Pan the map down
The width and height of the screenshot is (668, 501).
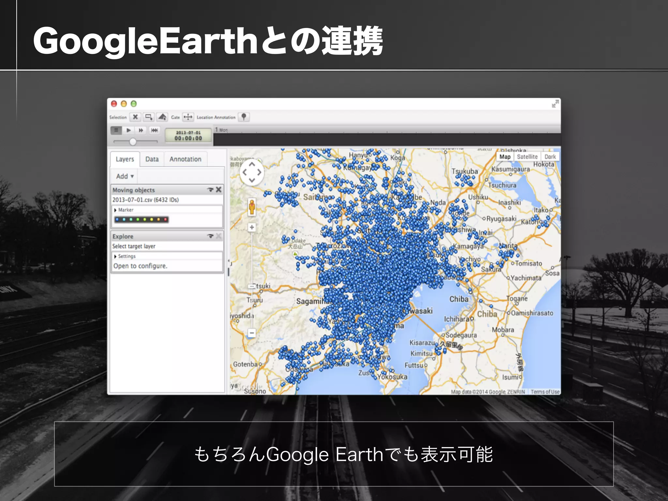[252, 180]
